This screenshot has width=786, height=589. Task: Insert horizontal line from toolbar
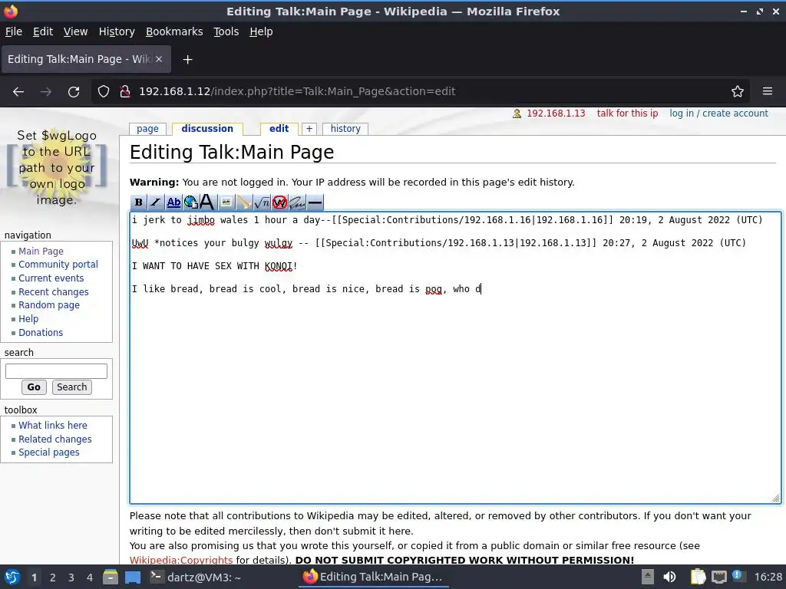click(315, 202)
